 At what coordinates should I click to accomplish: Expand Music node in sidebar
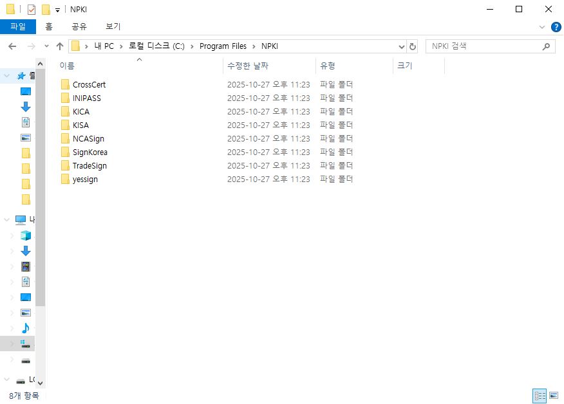pos(12,328)
